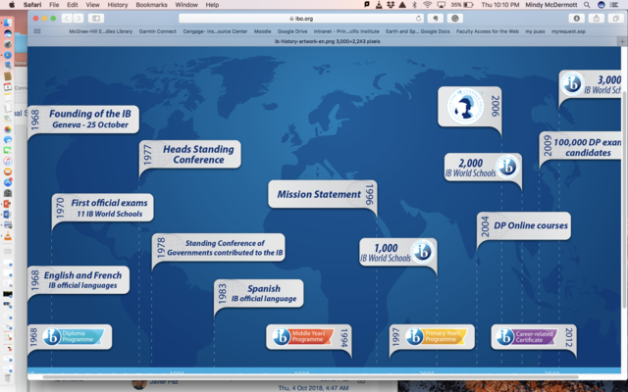Open Launchpad in the Dock
The width and height of the screenshot is (628, 392).
pyautogui.click(x=8, y=44)
